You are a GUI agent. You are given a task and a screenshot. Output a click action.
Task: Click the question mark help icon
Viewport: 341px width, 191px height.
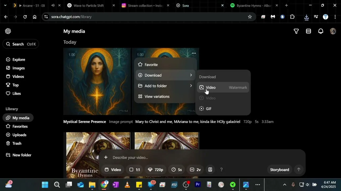tap(221, 170)
